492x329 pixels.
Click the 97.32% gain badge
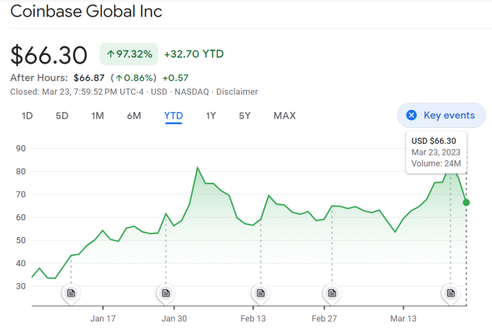(129, 54)
